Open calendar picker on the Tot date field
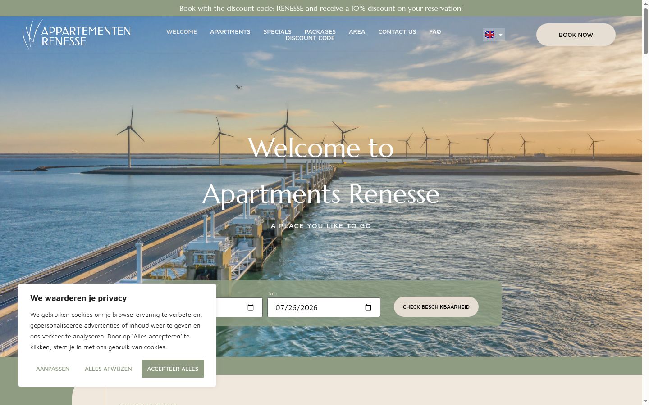 pyautogui.click(x=368, y=307)
